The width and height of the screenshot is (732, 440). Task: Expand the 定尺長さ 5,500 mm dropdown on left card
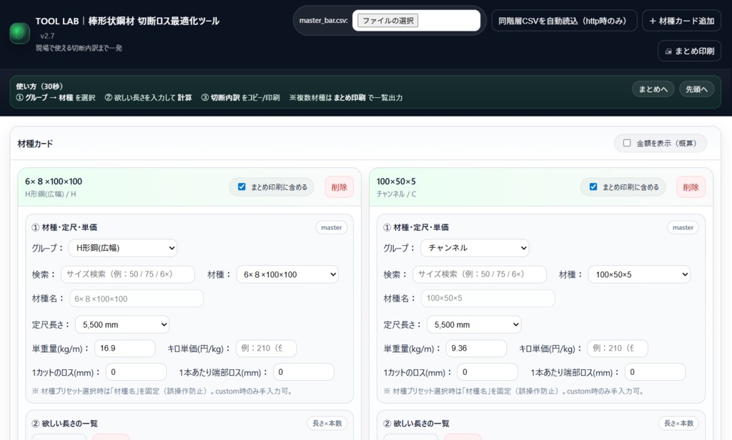click(122, 324)
